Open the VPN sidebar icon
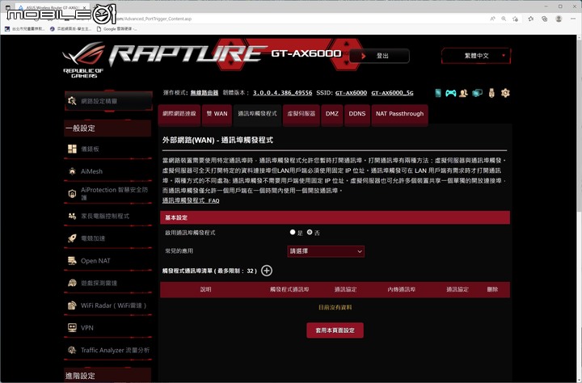 72,328
